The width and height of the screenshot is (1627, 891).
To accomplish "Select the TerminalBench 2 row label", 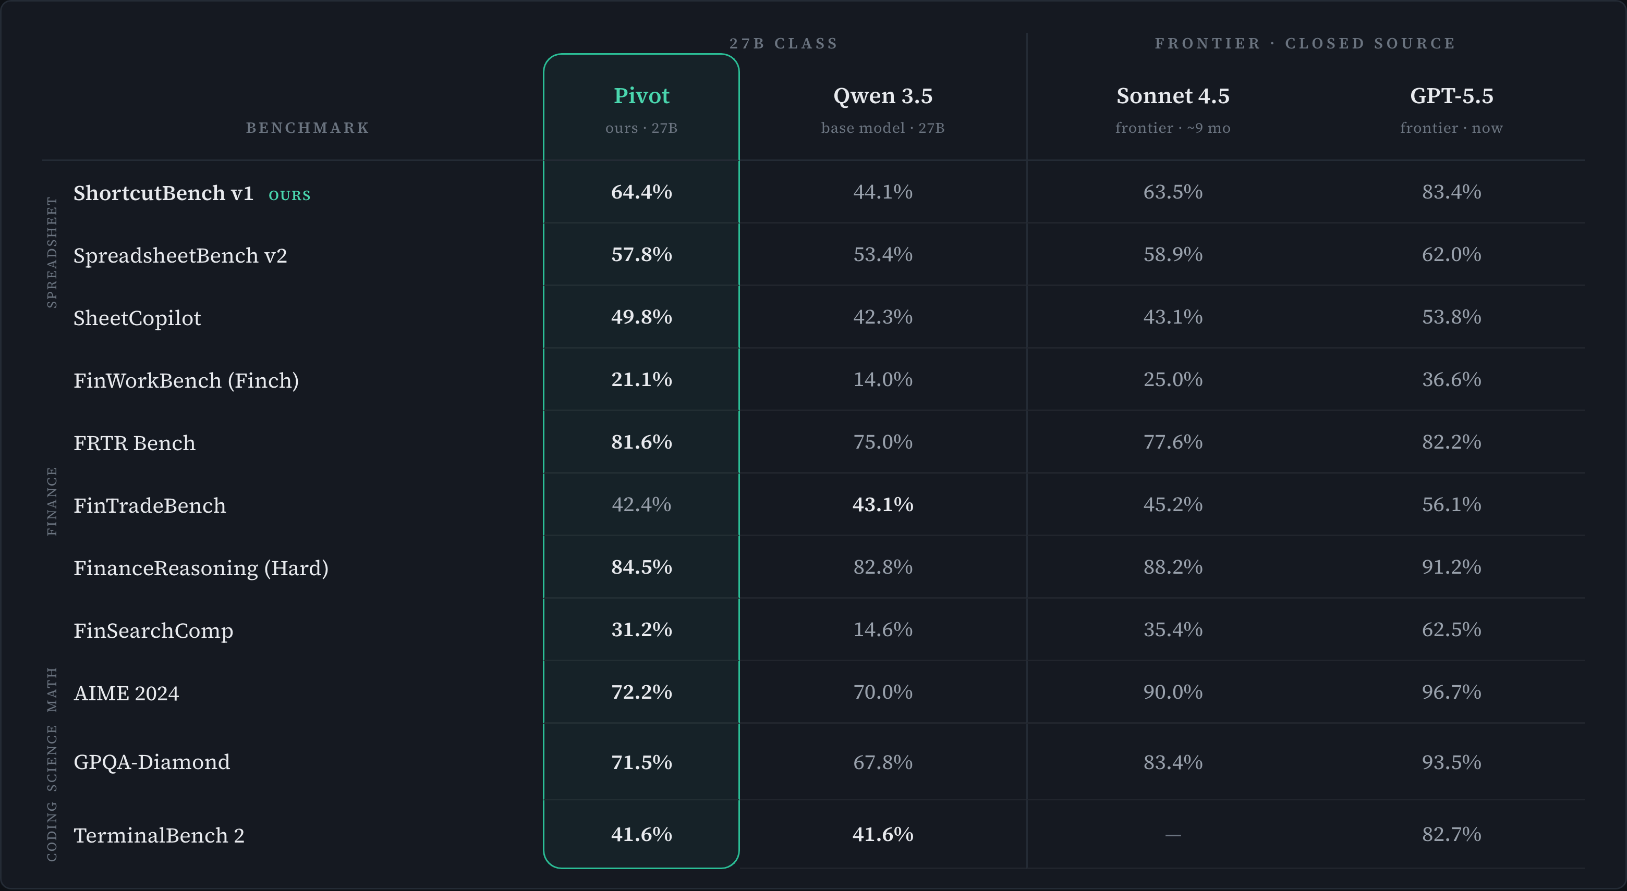I will click(x=159, y=835).
